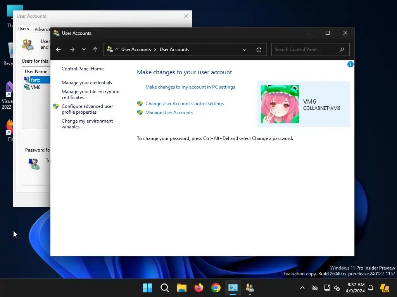The image size is (397, 297).
Task: Launch Google Chrome from the taskbar
Action: 216,288
